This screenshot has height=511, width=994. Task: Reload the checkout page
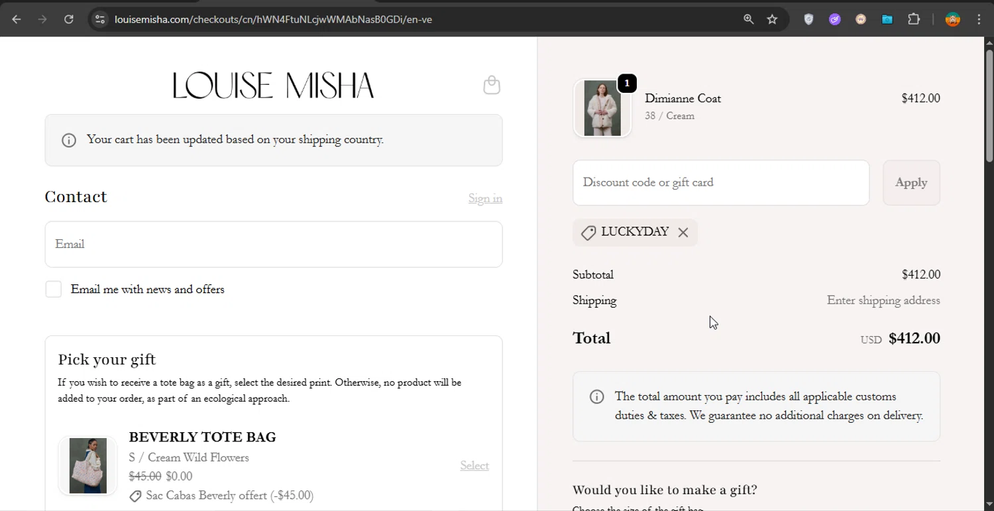coord(68,19)
